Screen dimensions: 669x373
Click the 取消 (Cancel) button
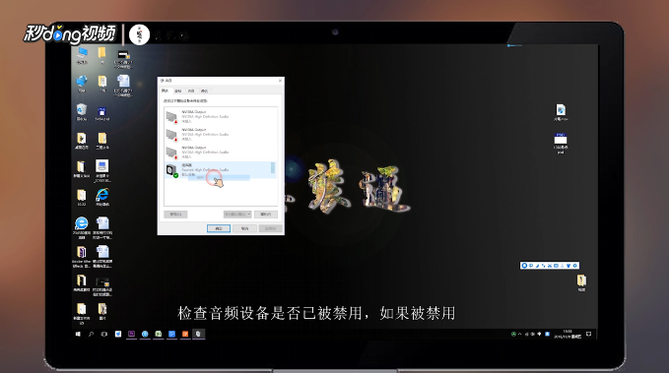click(x=244, y=228)
